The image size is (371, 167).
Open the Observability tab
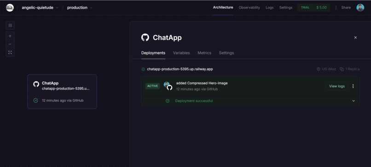(x=249, y=7)
